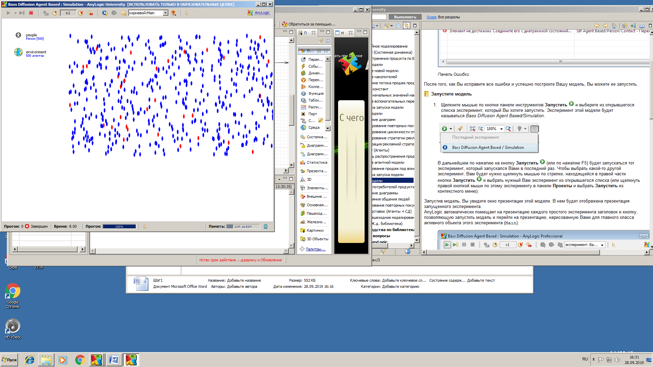The image size is (653, 367).
Task: Click the run progress bar at 100%
Action: [x=119, y=226]
